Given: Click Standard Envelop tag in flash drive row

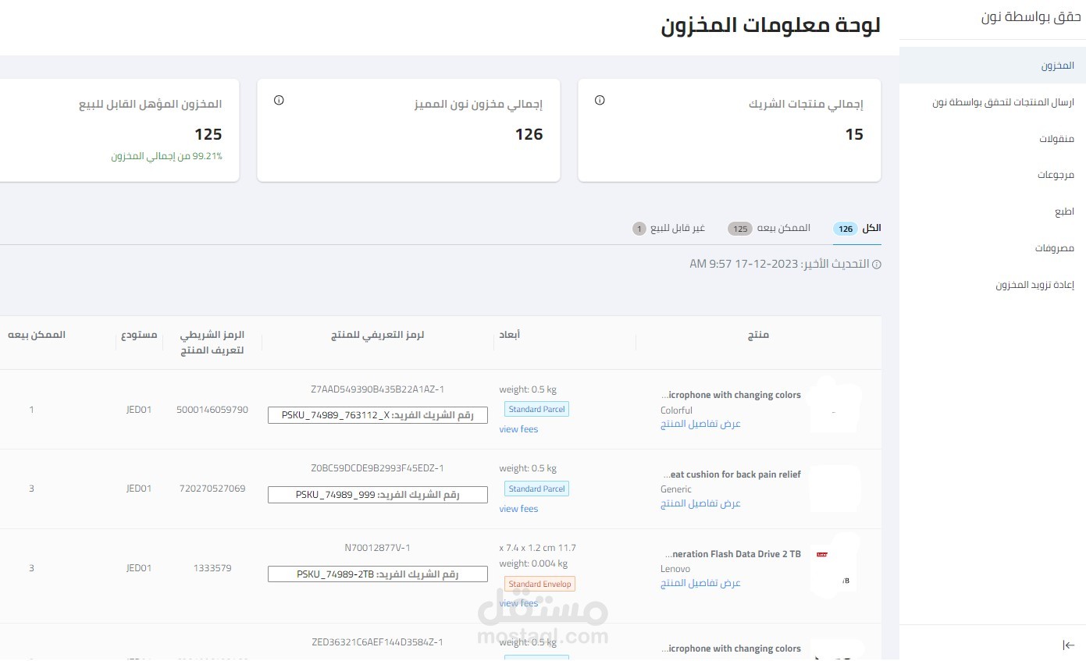Looking at the screenshot, I should (x=539, y=584).
